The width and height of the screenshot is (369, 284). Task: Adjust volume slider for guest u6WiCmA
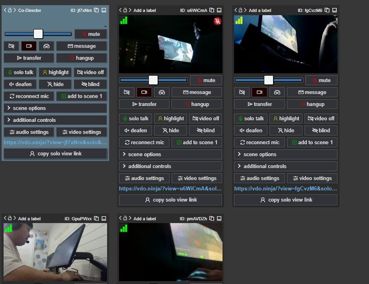(153, 80)
